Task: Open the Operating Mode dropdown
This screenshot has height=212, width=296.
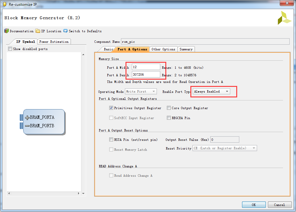Action: [141, 91]
